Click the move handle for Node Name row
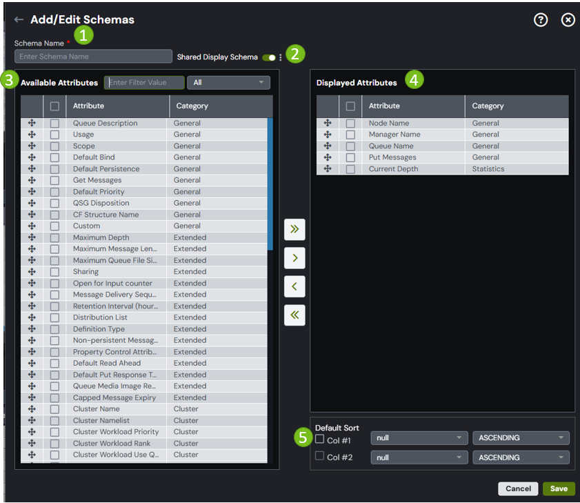This screenshot has height=503, width=580. click(328, 123)
